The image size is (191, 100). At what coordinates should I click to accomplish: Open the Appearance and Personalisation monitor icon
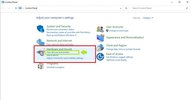coord(100,38)
